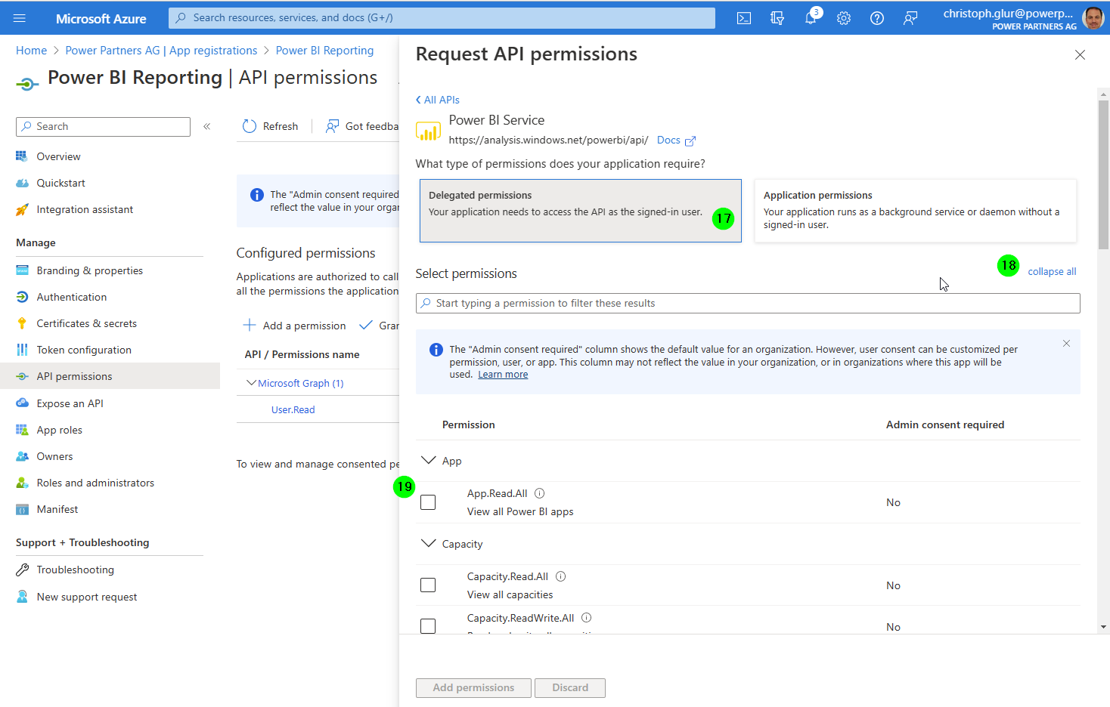Click the Manifest icon in sidebar
Image resolution: width=1110 pixels, height=707 pixels.
tap(22, 509)
